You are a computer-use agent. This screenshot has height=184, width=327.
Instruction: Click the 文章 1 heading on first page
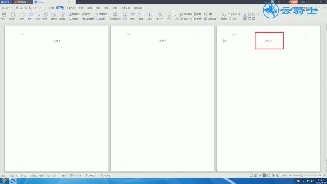coord(57,40)
